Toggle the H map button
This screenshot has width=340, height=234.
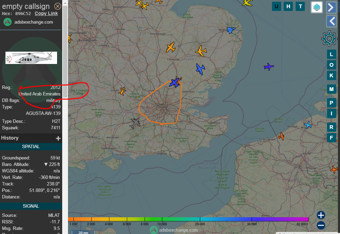[288, 6]
